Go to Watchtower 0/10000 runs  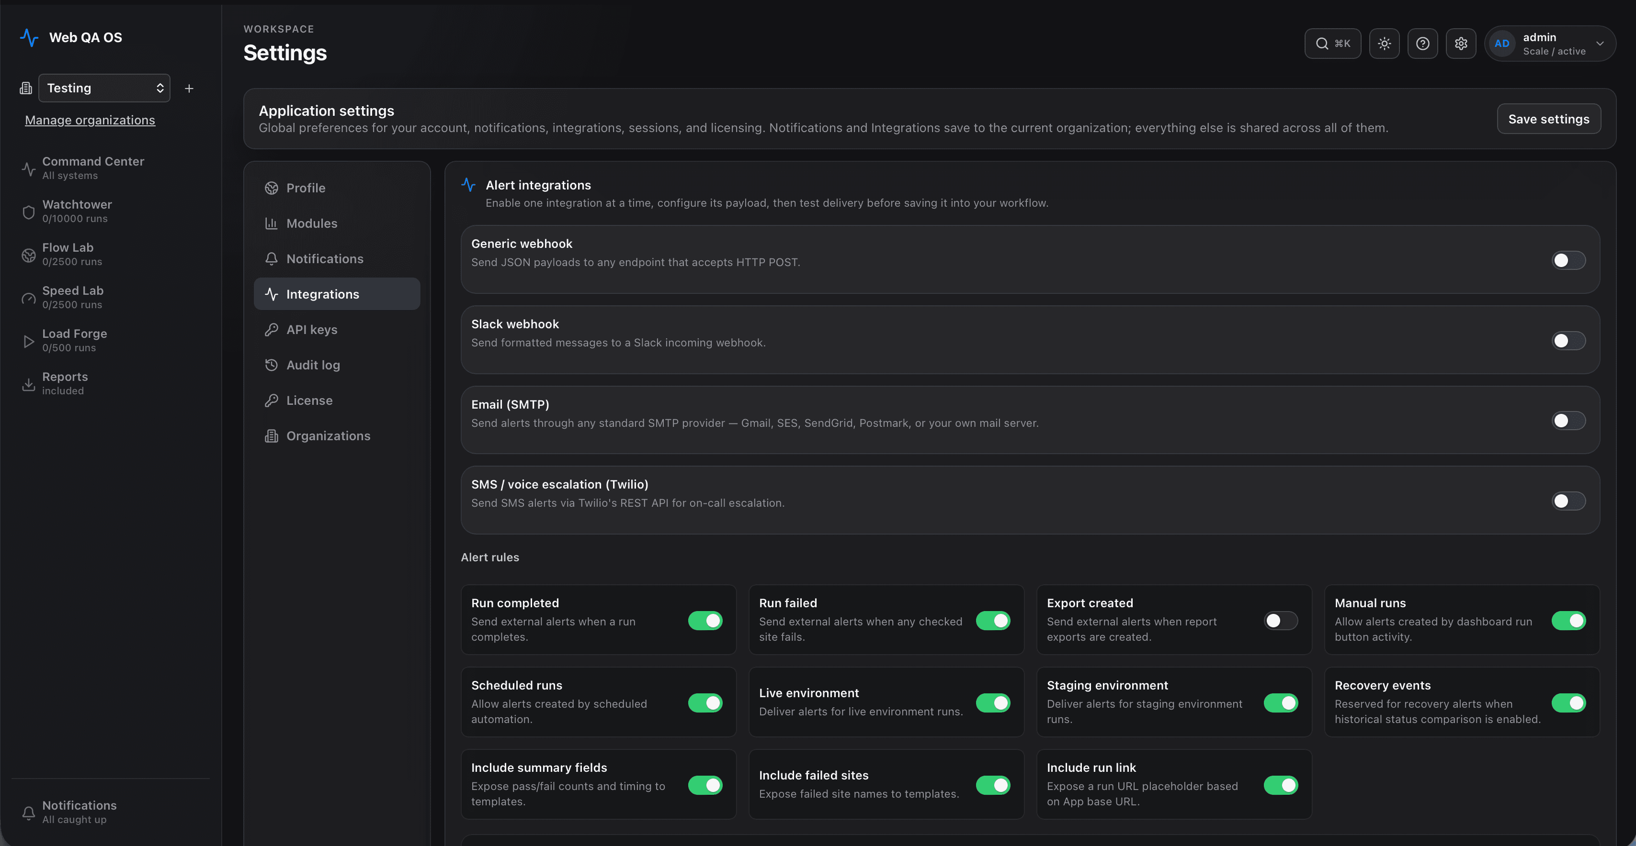(x=110, y=211)
